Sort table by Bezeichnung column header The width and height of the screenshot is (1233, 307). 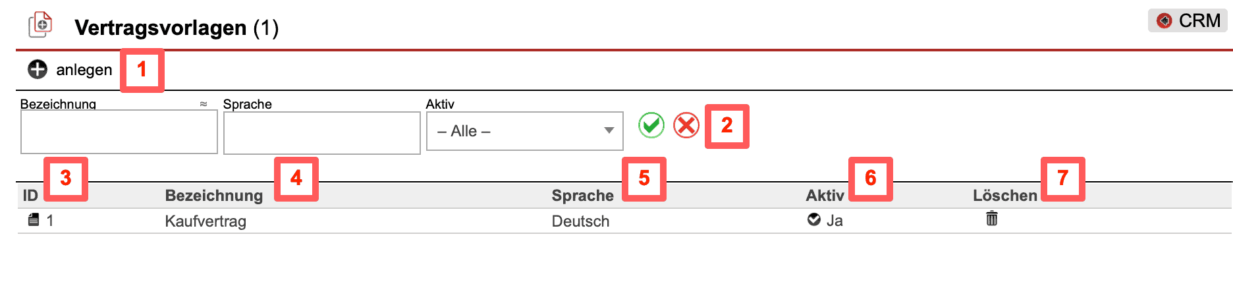point(213,196)
